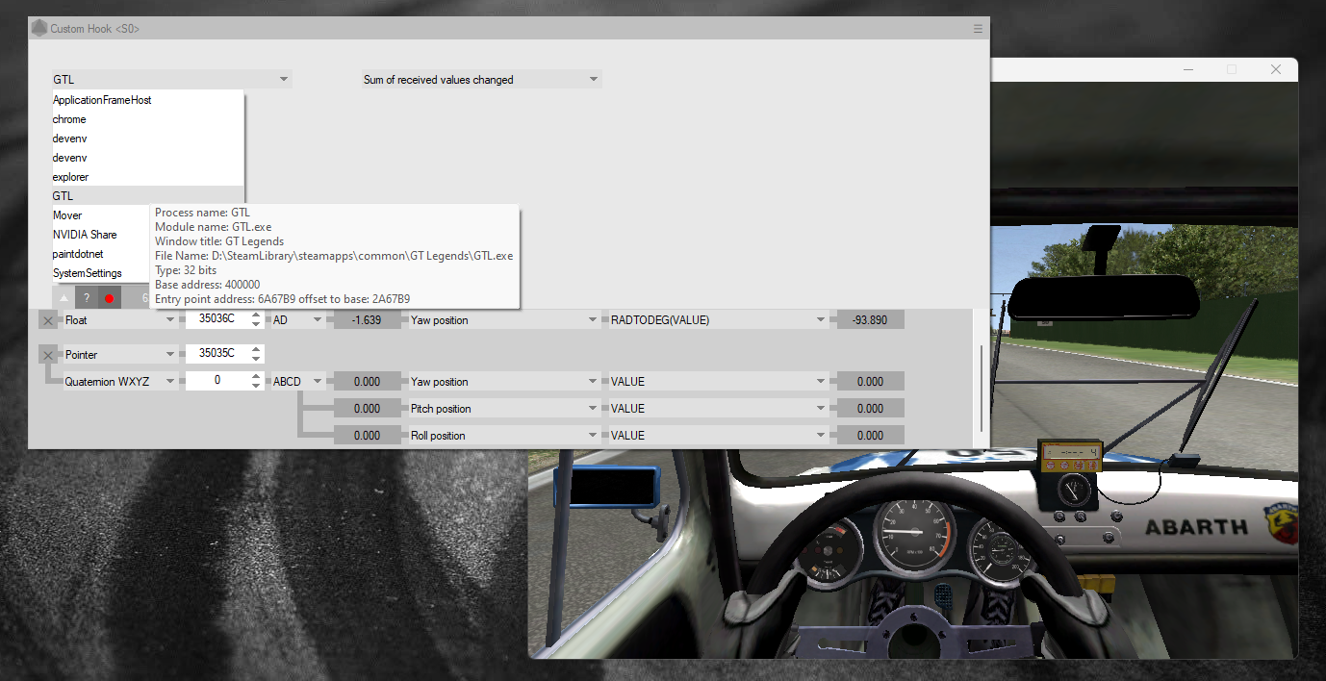Pick explorer from the process dropdown list
Viewport: 1326px width, 681px height.
click(x=71, y=177)
